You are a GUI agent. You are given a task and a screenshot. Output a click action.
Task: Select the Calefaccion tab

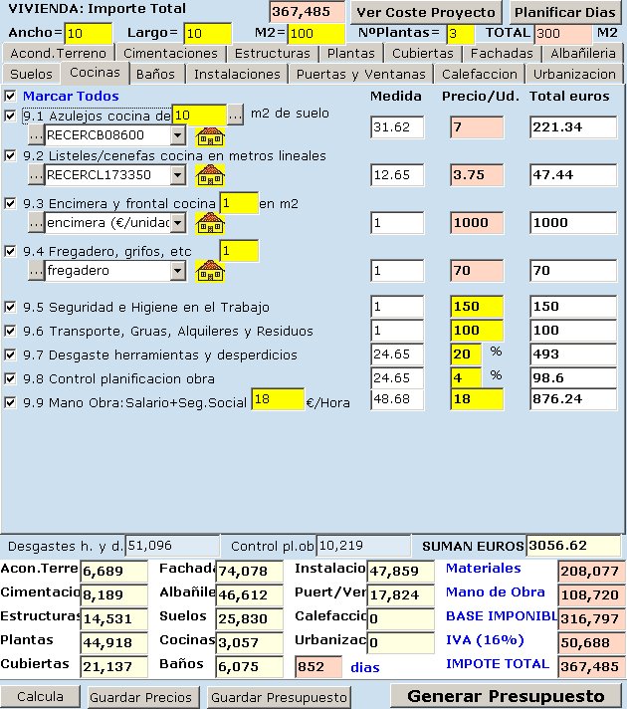[479, 74]
